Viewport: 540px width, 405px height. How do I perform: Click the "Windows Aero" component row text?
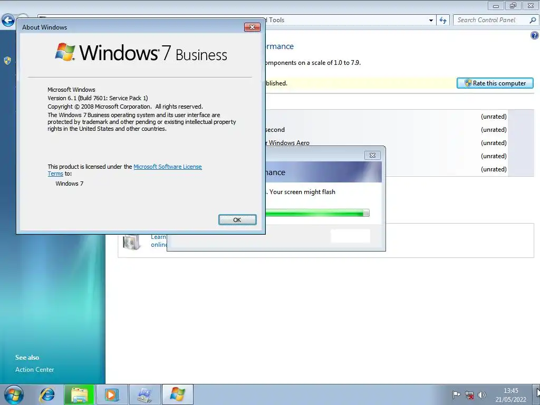point(289,142)
